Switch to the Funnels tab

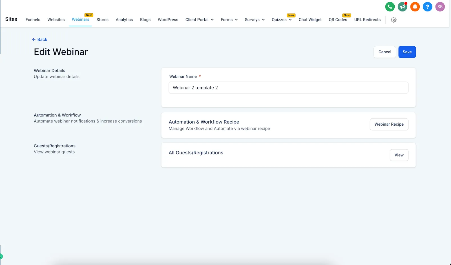(x=33, y=20)
